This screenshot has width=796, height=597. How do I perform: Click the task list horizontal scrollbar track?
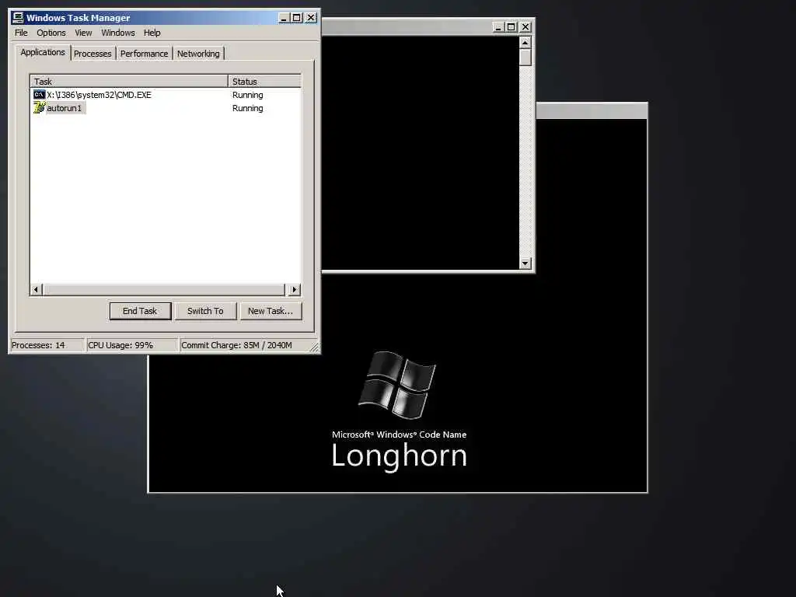click(x=165, y=290)
